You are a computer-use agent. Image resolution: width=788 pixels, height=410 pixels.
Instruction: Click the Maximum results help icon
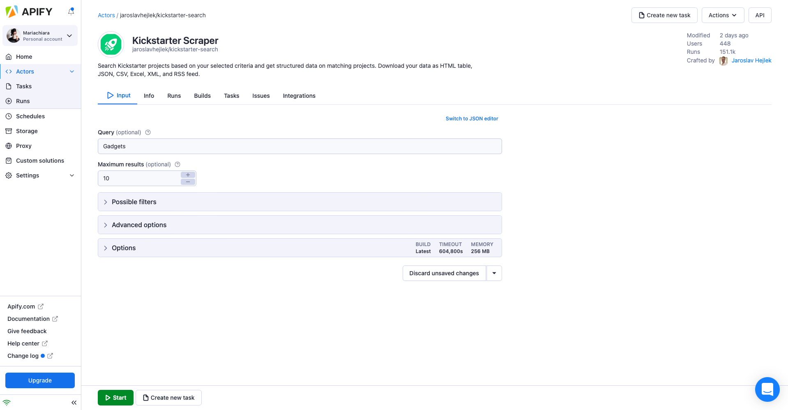(177, 164)
